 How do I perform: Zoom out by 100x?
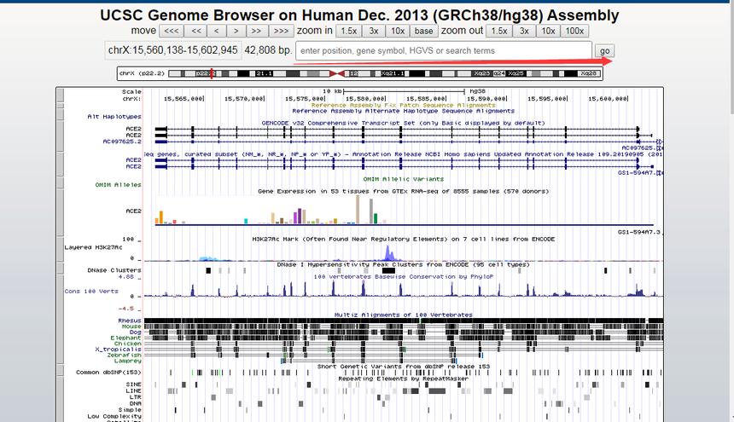pyautogui.click(x=575, y=31)
